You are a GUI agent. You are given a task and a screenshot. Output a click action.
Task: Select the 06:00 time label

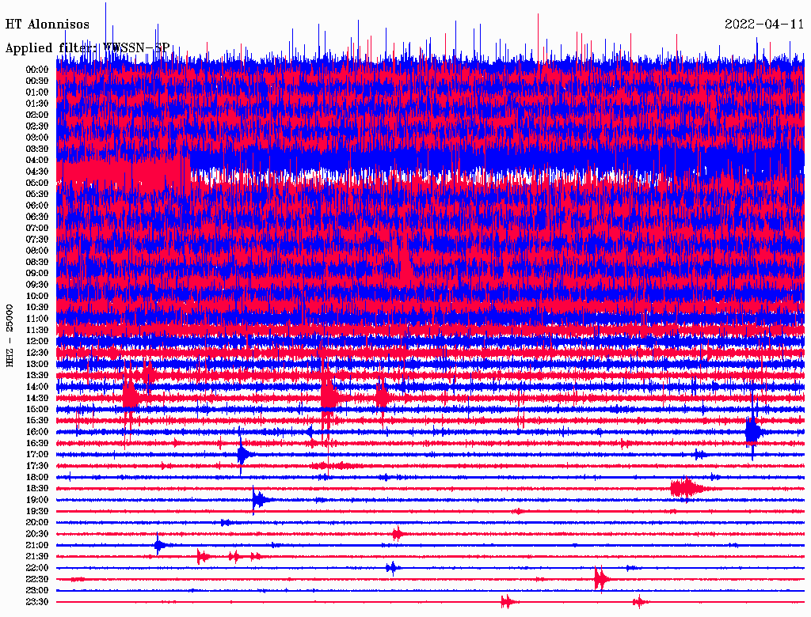[x=37, y=206]
